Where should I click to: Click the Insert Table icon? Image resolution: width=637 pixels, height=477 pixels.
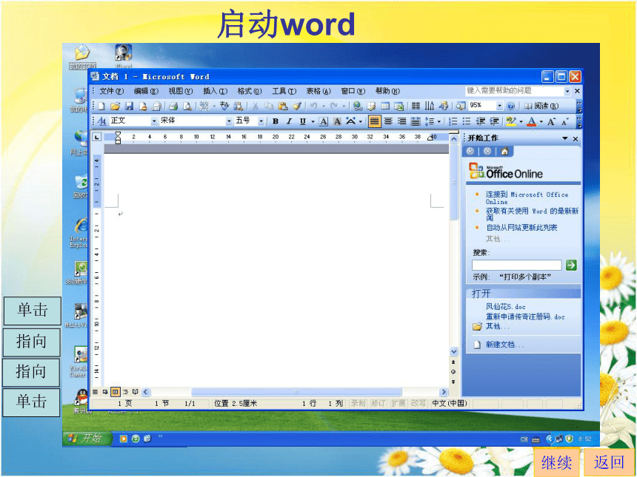(385, 106)
